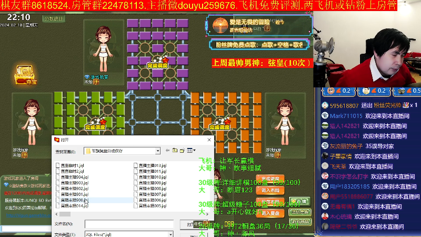Click the right player avatar beside orange board
This screenshot has height=237, width=421.
tap(285, 122)
